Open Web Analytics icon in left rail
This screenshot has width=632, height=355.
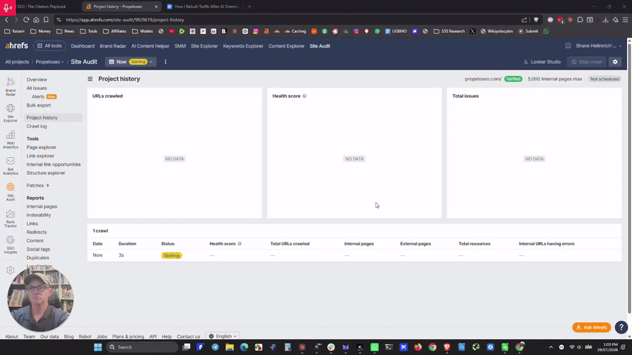(10, 139)
